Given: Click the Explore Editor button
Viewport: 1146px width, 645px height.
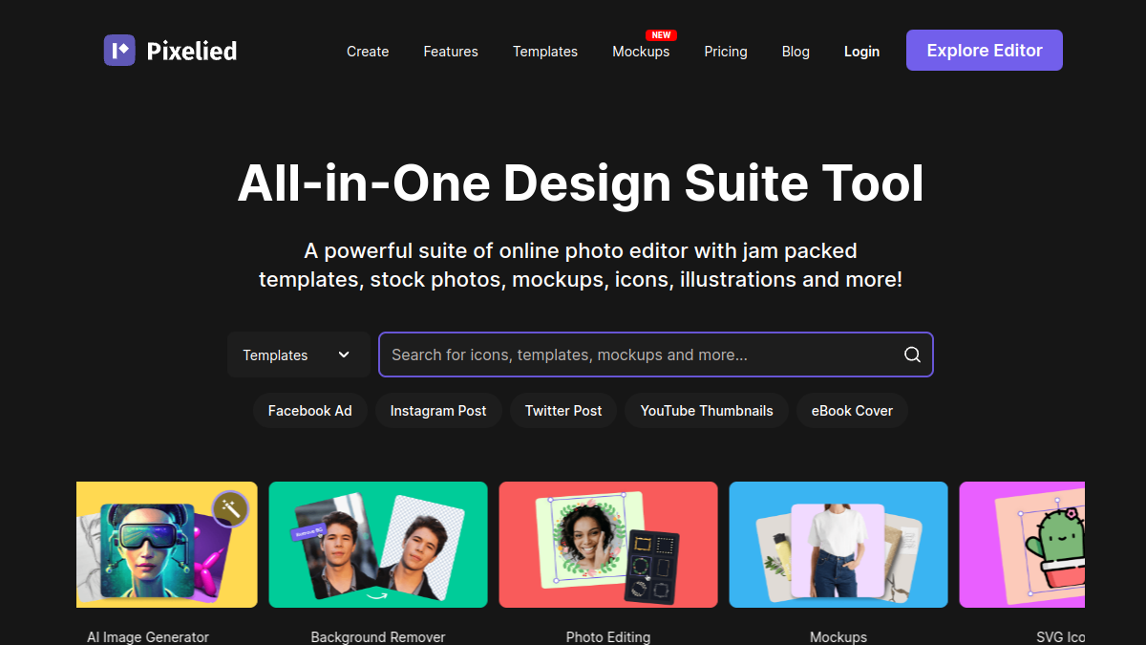Looking at the screenshot, I should (985, 51).
